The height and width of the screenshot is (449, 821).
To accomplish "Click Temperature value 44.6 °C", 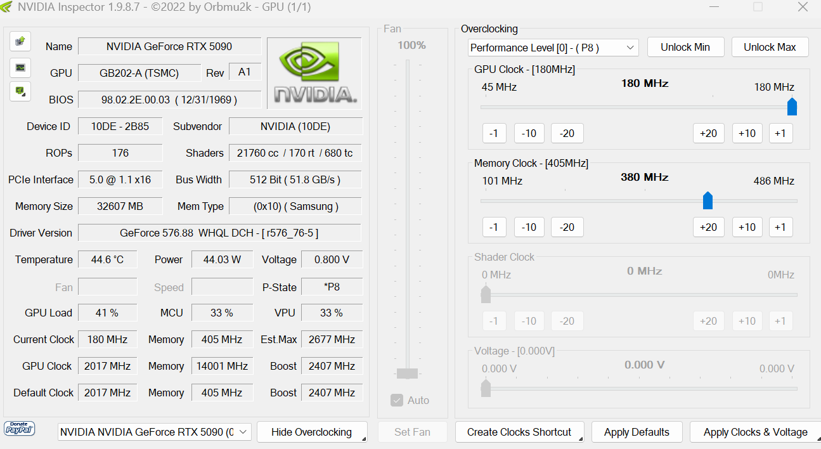I will (107, 259).
